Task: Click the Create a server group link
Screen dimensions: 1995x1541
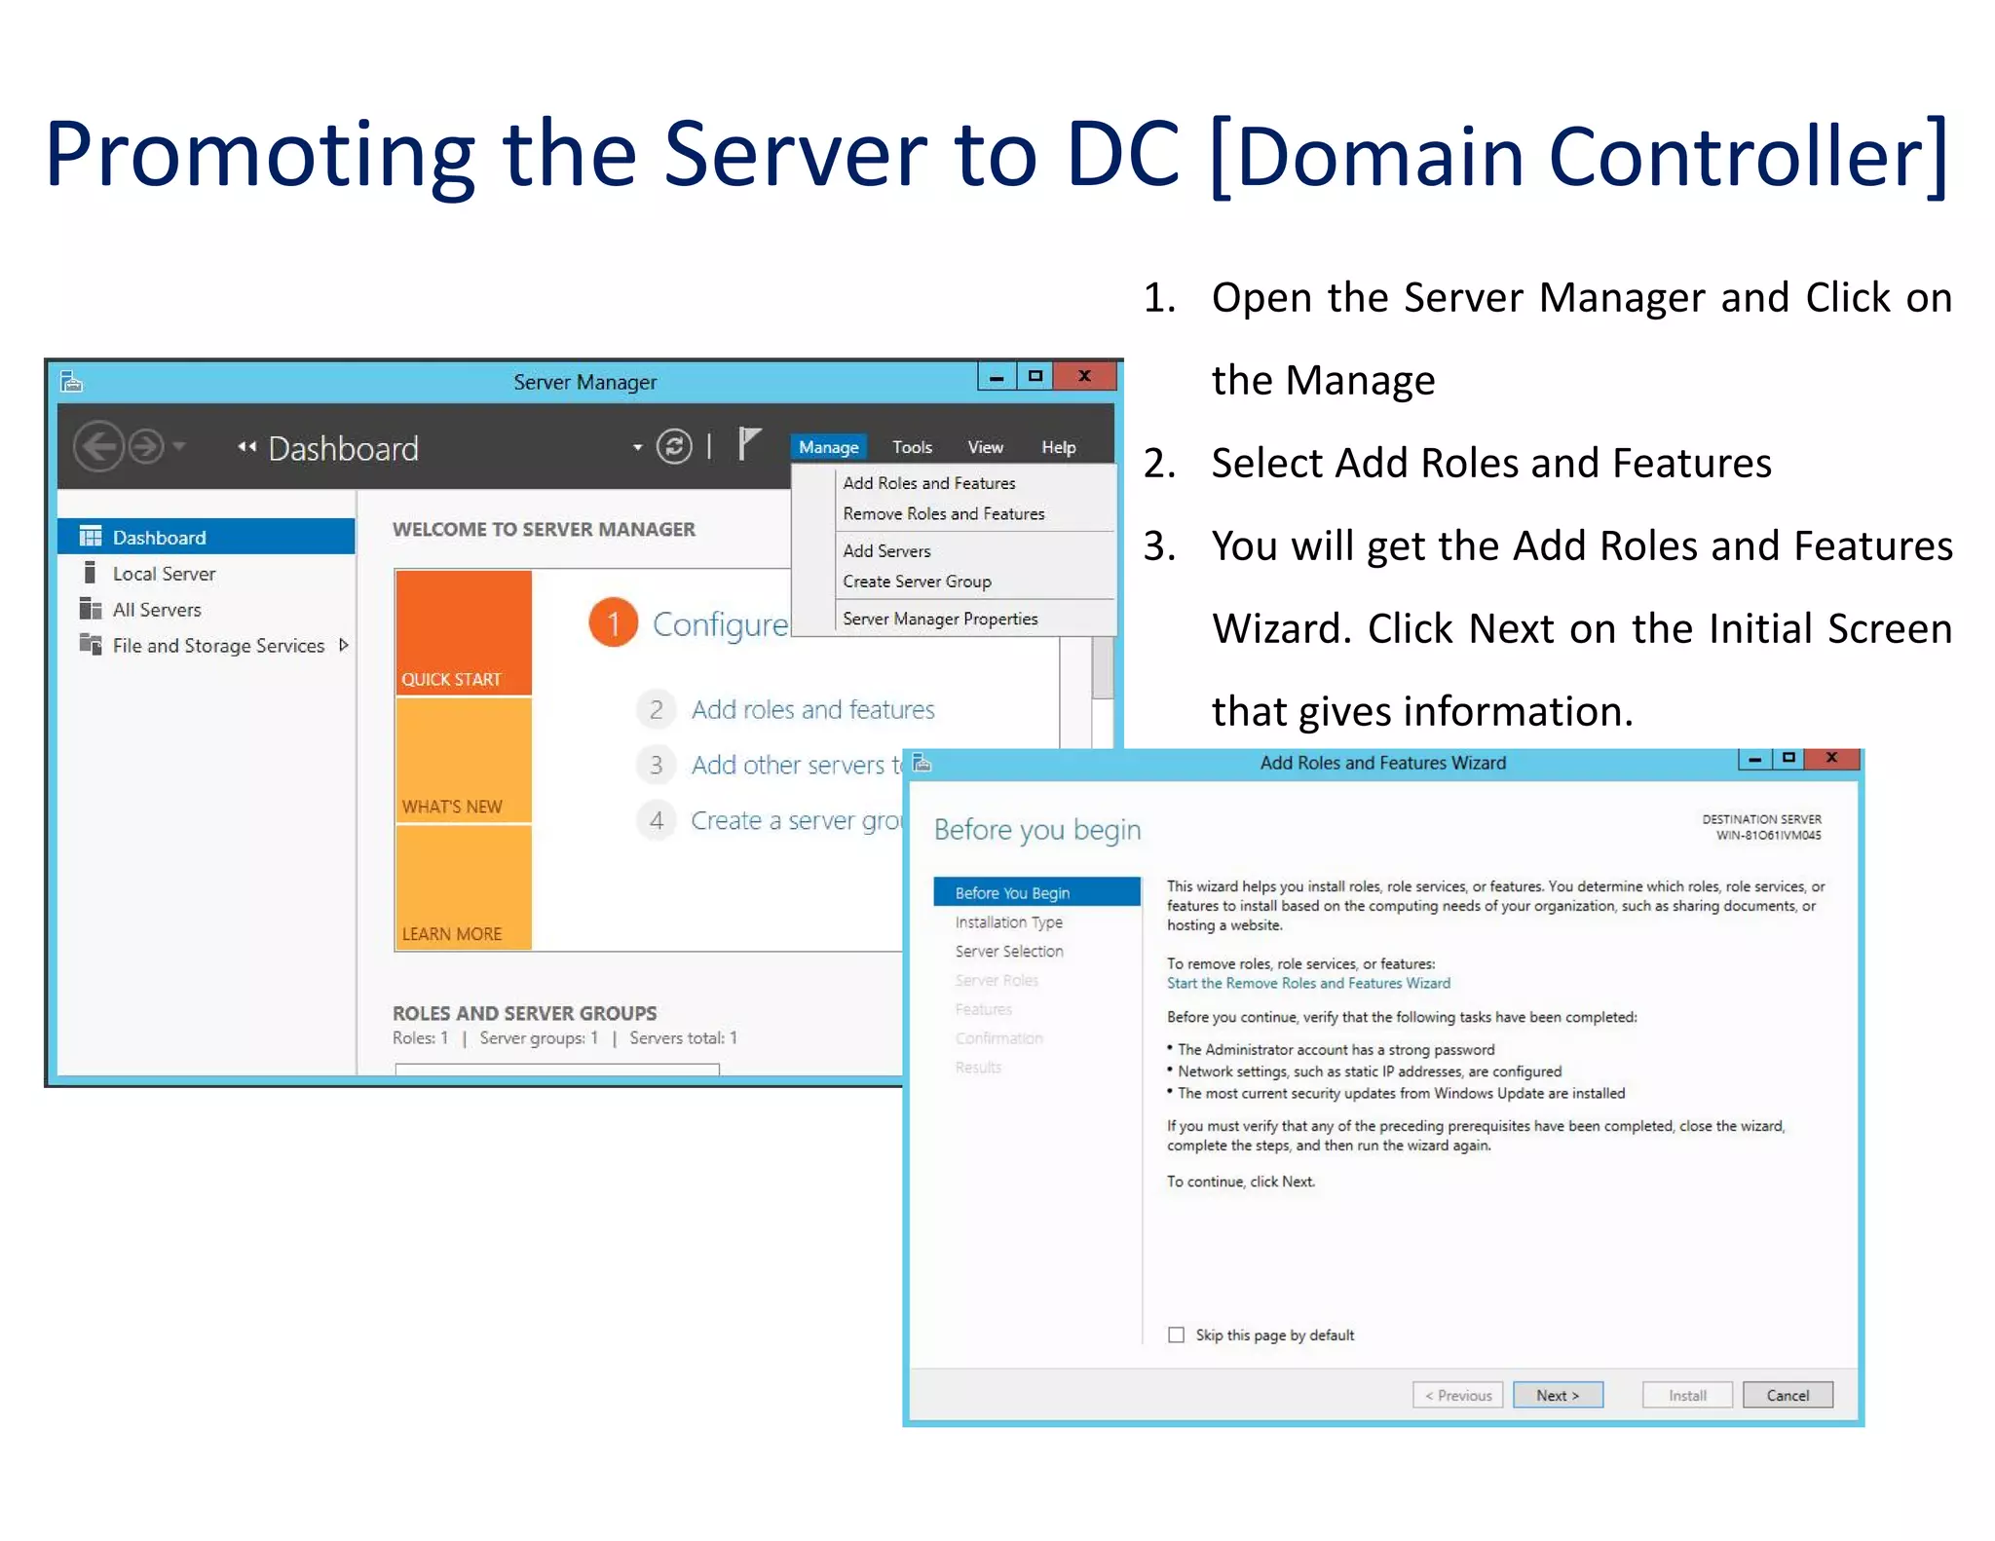Action: [x=797, y=820]
